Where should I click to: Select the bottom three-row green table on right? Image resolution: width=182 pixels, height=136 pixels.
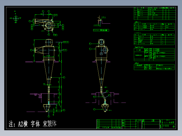[x=154, y=67]
